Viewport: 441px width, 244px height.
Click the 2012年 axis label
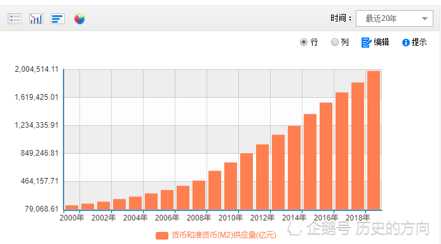pyautogui.click(x=262, y=218)
